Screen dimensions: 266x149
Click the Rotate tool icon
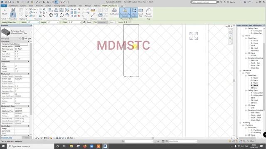tap(62, 15)
